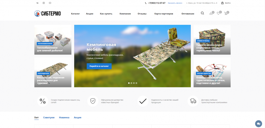Image resolution: width=265 pixels, height=128 pixels.
Task: Open the chat bubble widget
Action: coord(258,124)
